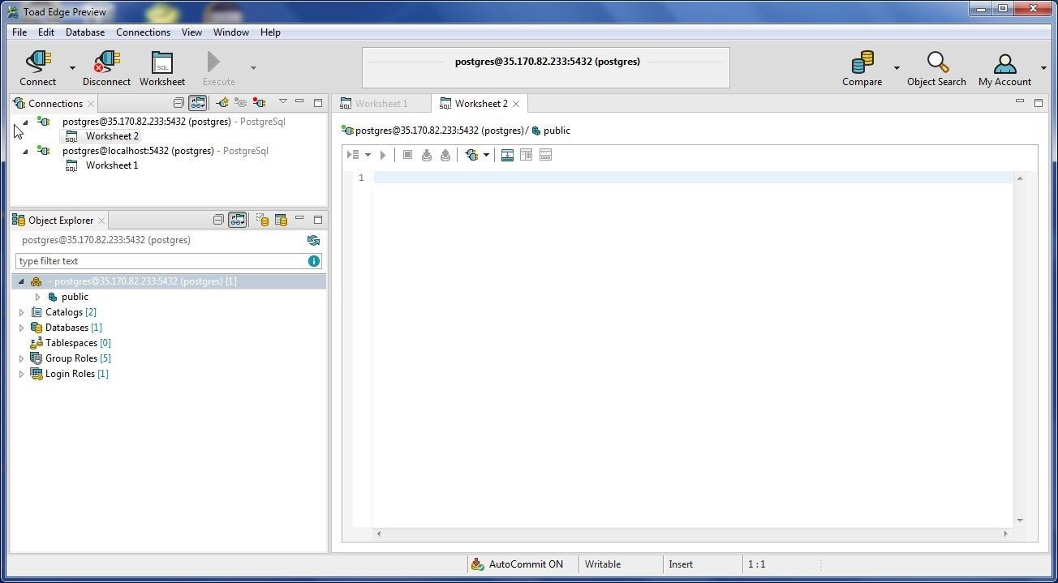
Task: Maximize the worksheet editor area
Action: (x=1038, y=102)
